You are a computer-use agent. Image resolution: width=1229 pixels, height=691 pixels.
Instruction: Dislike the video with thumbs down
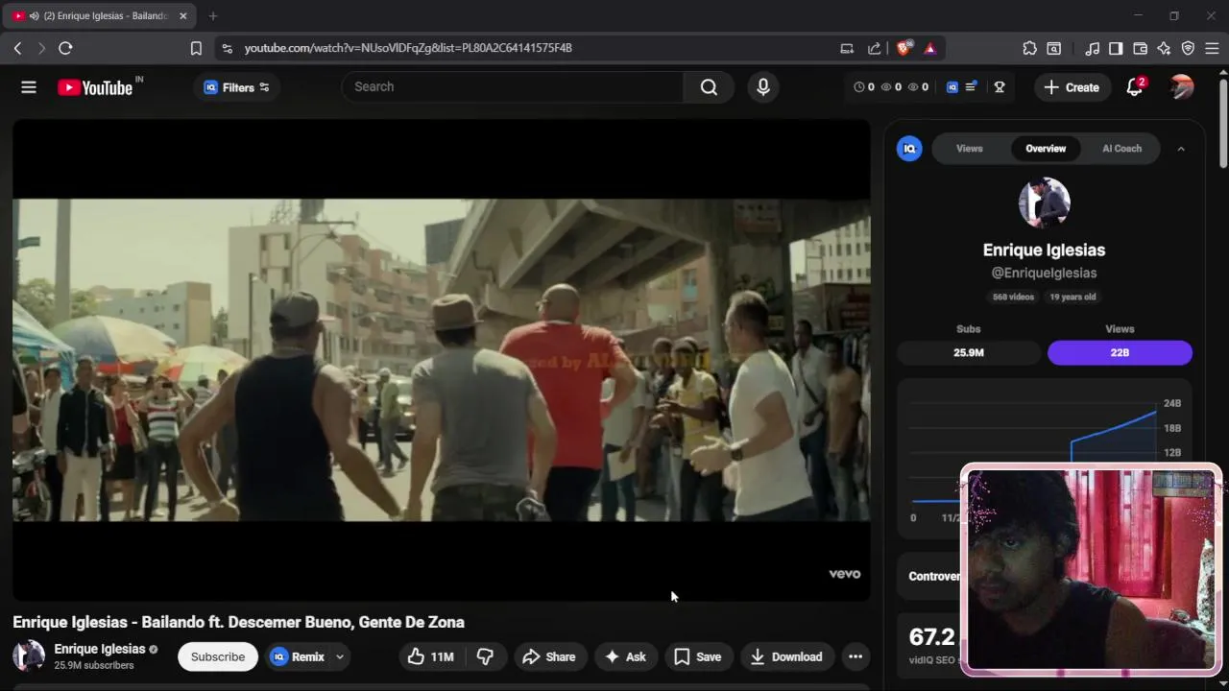485,656
